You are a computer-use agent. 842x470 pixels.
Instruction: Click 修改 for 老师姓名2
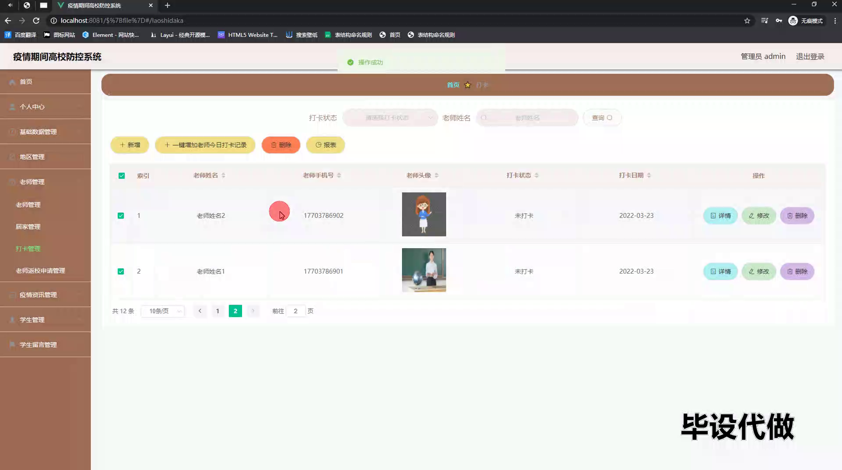click(759, 216)
